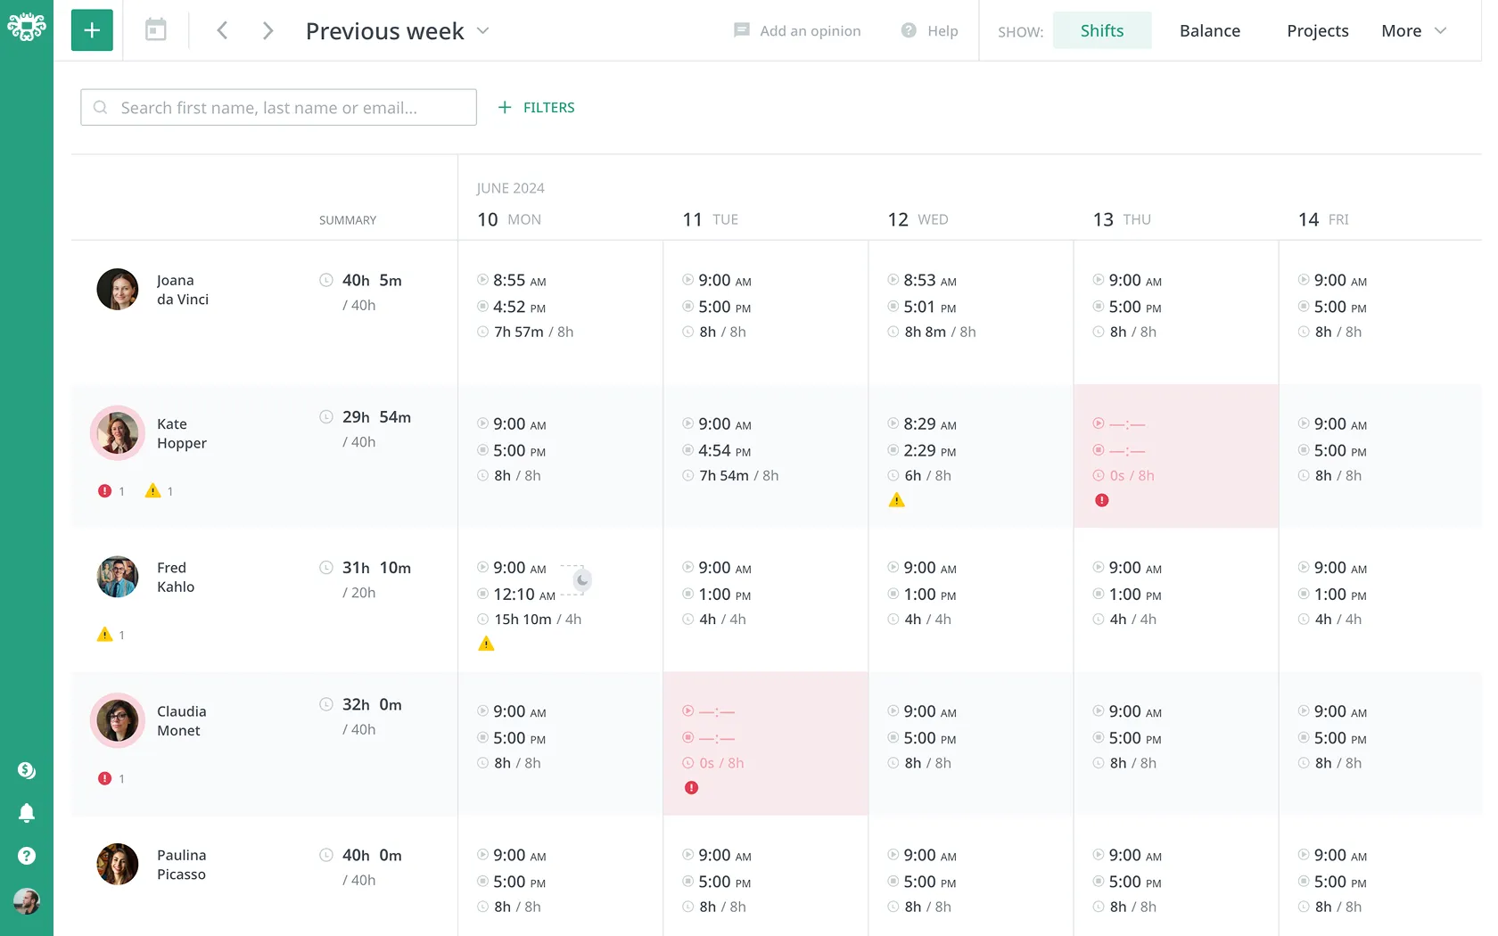
Task: Expand the More menu dropdown
Action: click(x=1414, y=30)
